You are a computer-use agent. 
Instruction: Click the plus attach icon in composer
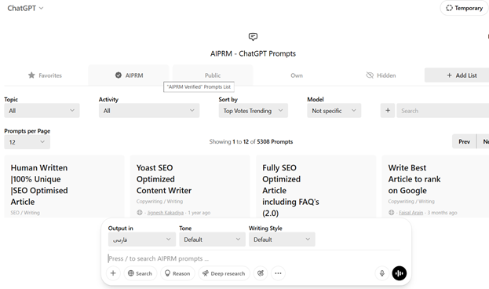[x=113, y=273]
